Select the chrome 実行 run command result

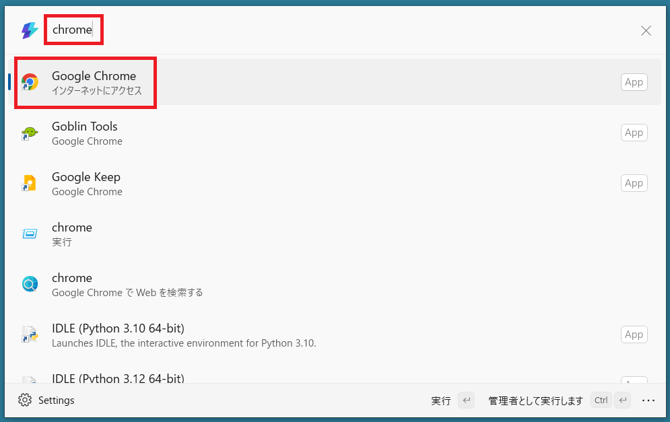tap(335, 234)
